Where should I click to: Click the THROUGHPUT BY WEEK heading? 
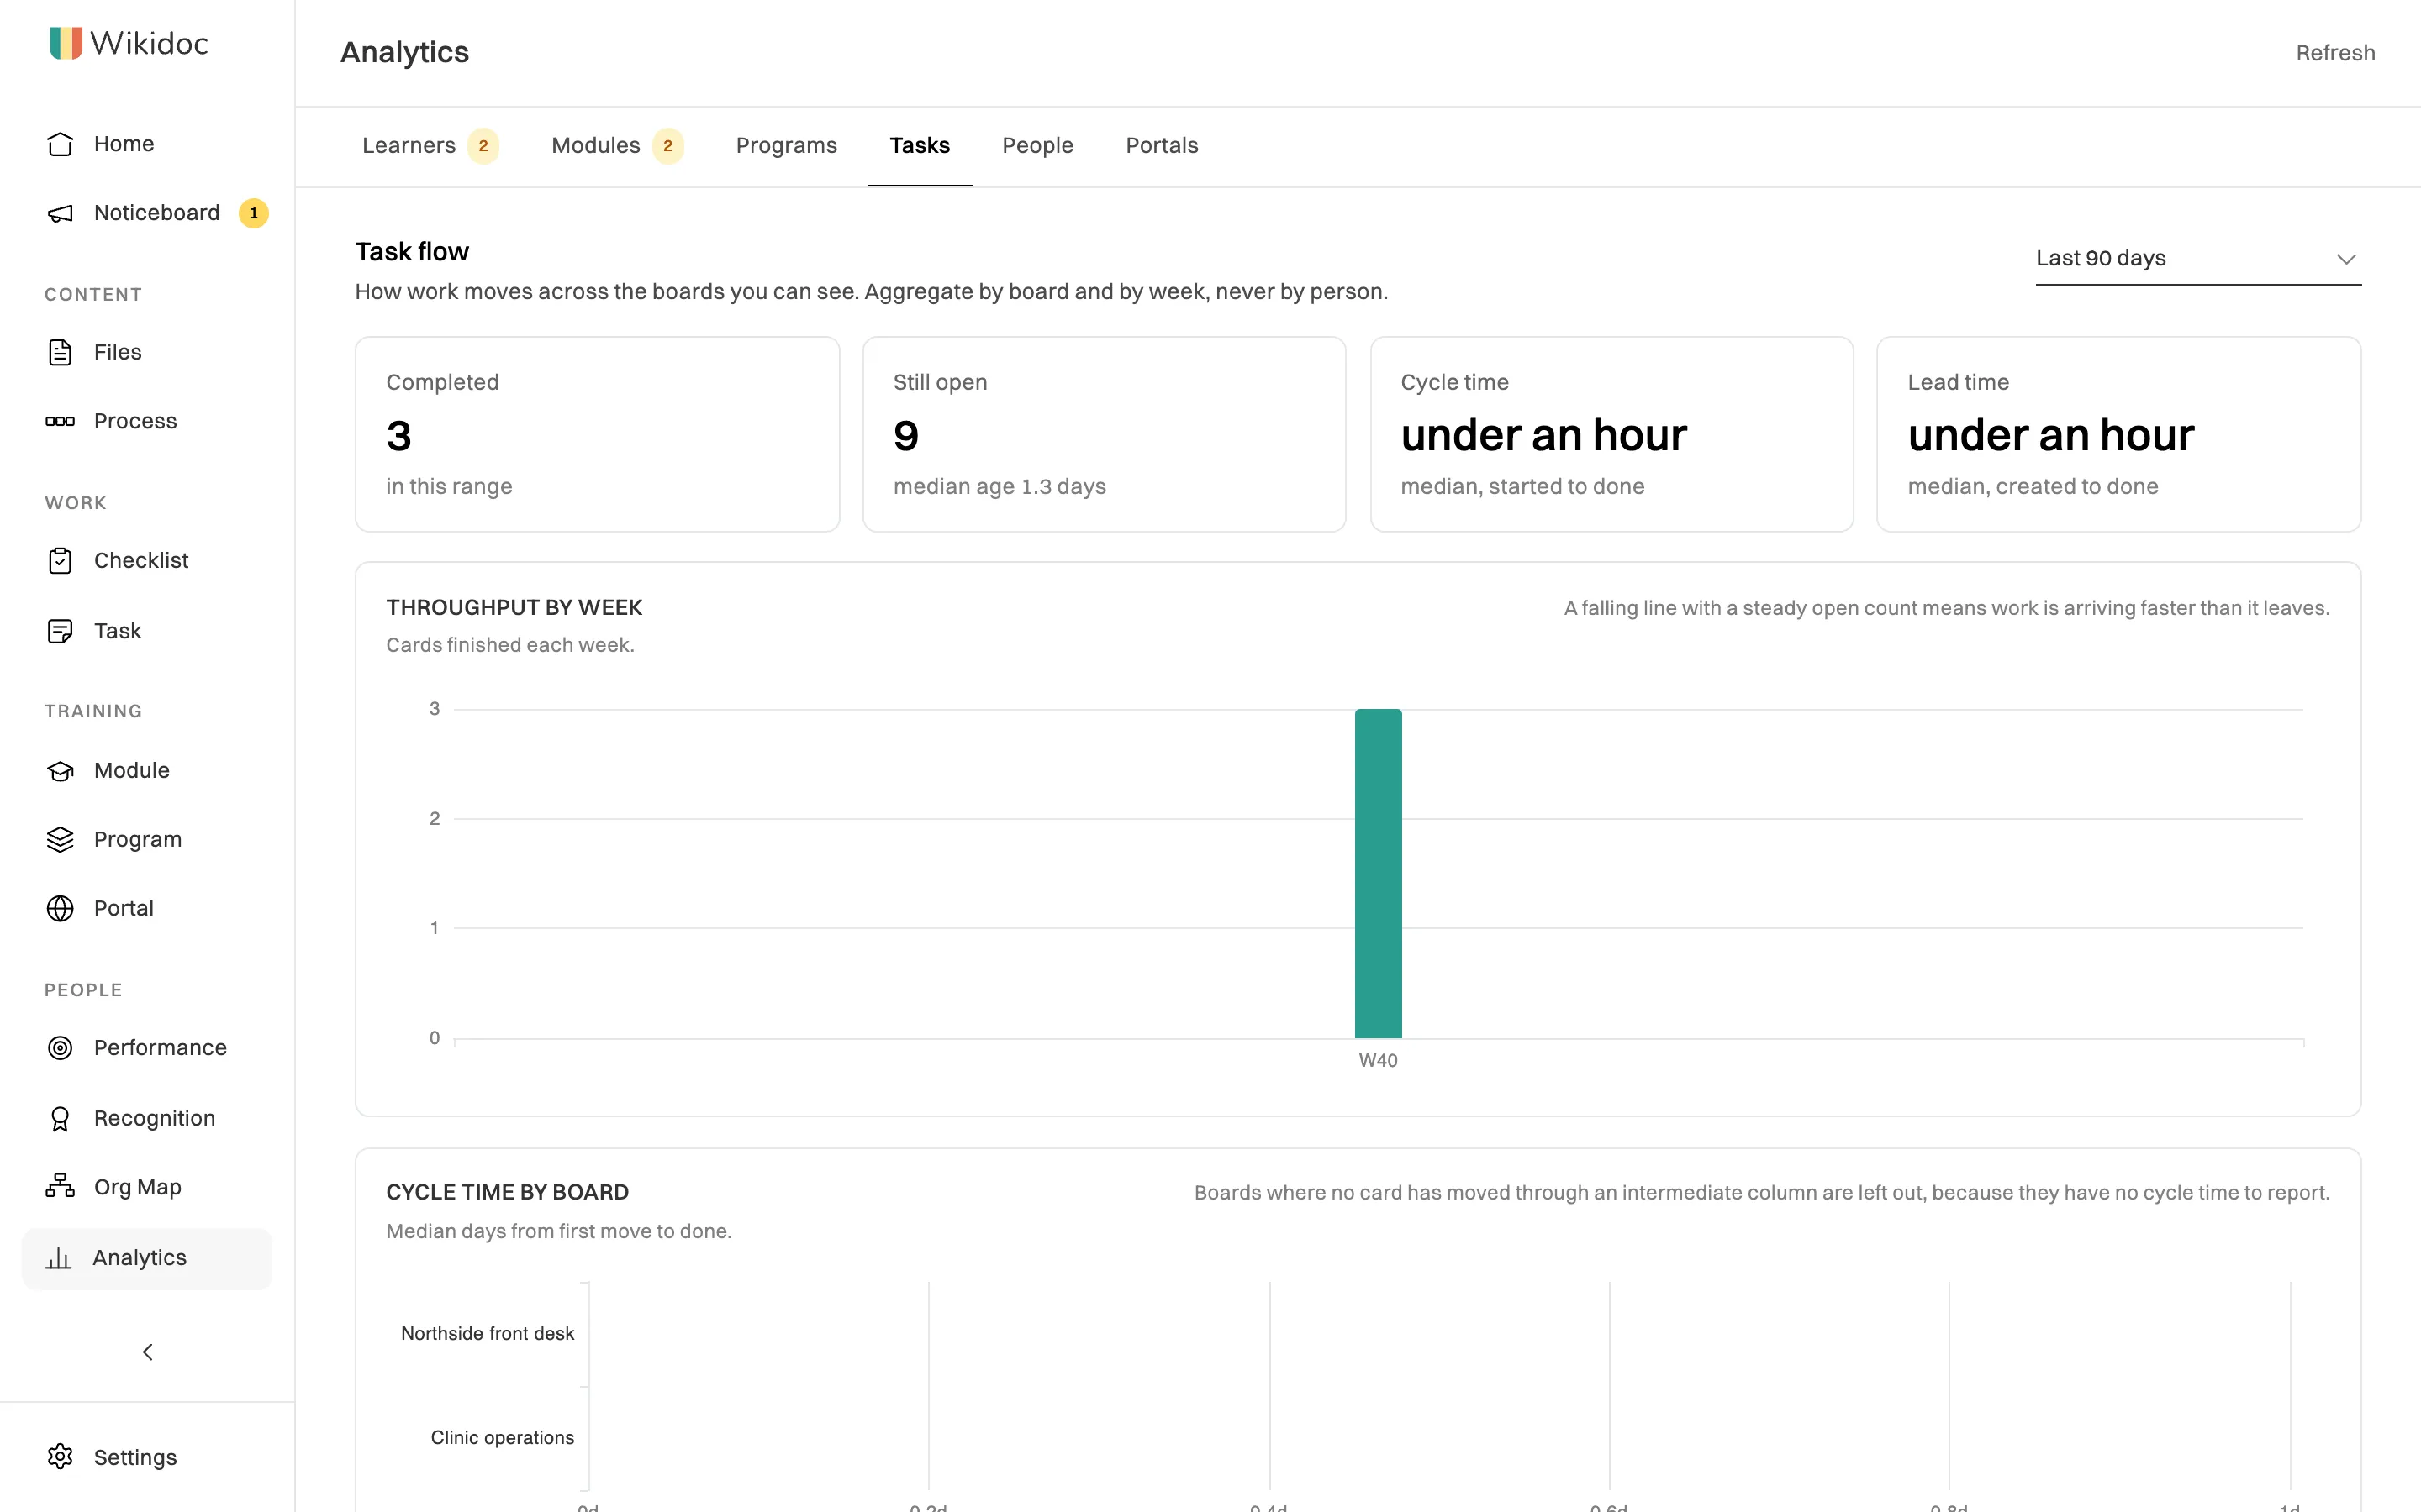pyautogui.click(x=514, y=608)
